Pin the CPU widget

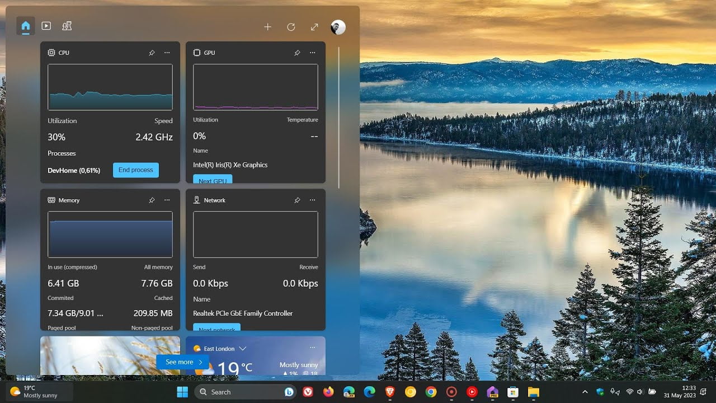152,53
